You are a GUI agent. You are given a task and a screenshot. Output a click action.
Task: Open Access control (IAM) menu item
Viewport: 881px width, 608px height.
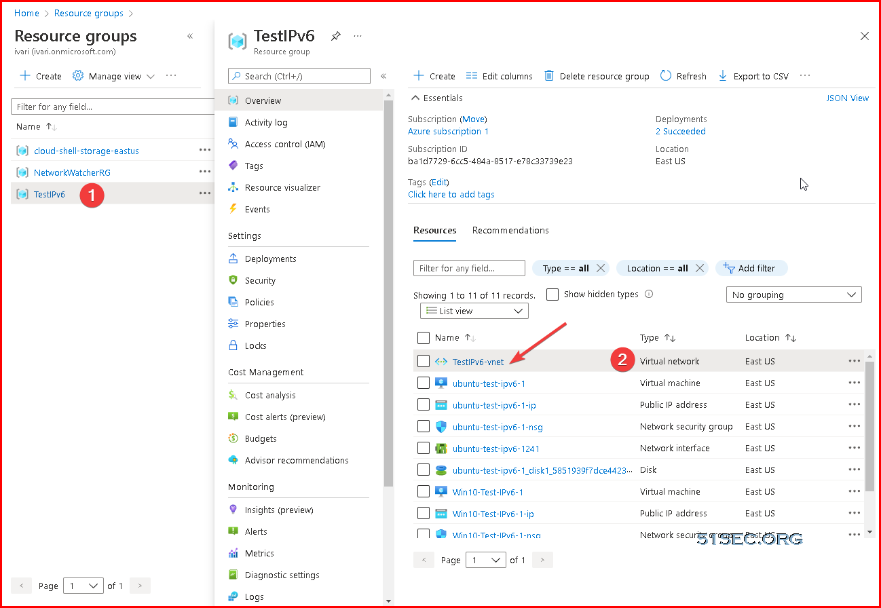(x=285, y=144)
